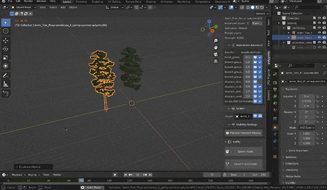Viewport: 327px width, 190px height.
Task: Jump to the timeline start frame
Action: tap(125, 175)
